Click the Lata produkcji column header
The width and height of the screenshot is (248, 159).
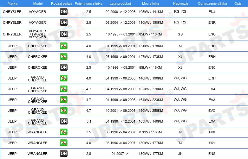121,3
